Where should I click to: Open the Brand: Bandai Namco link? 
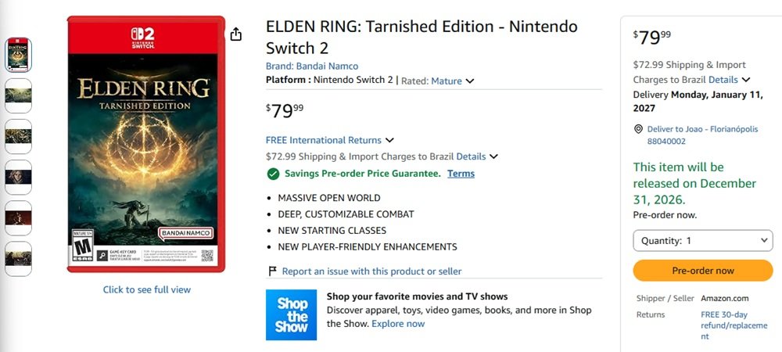[312, 66]
